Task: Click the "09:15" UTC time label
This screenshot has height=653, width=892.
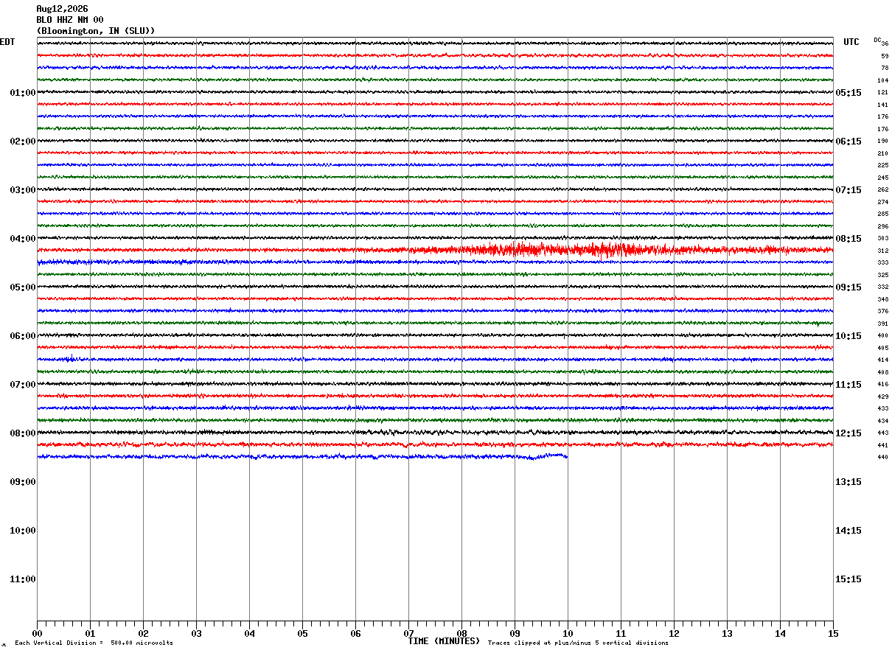Action: [849, 287]
